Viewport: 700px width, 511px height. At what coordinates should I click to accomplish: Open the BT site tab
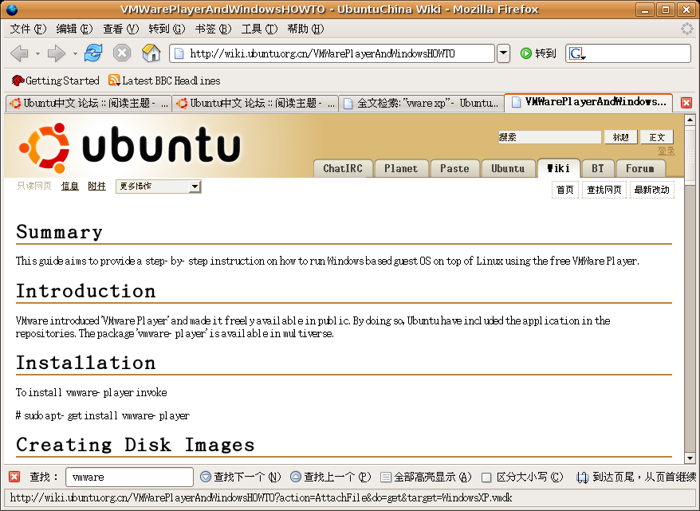(598, 169)
